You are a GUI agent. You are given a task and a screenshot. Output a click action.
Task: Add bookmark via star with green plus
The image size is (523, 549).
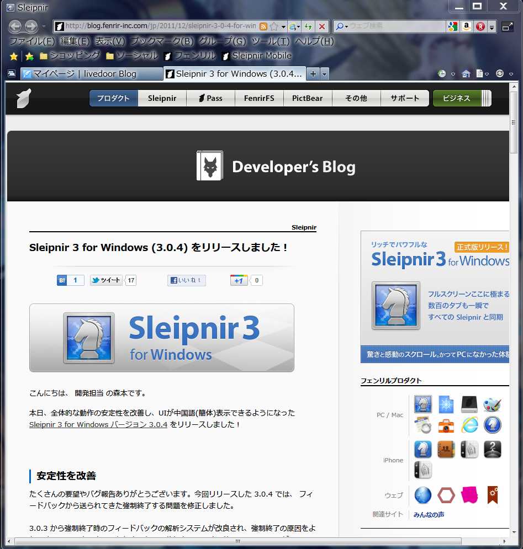point(29,56)
